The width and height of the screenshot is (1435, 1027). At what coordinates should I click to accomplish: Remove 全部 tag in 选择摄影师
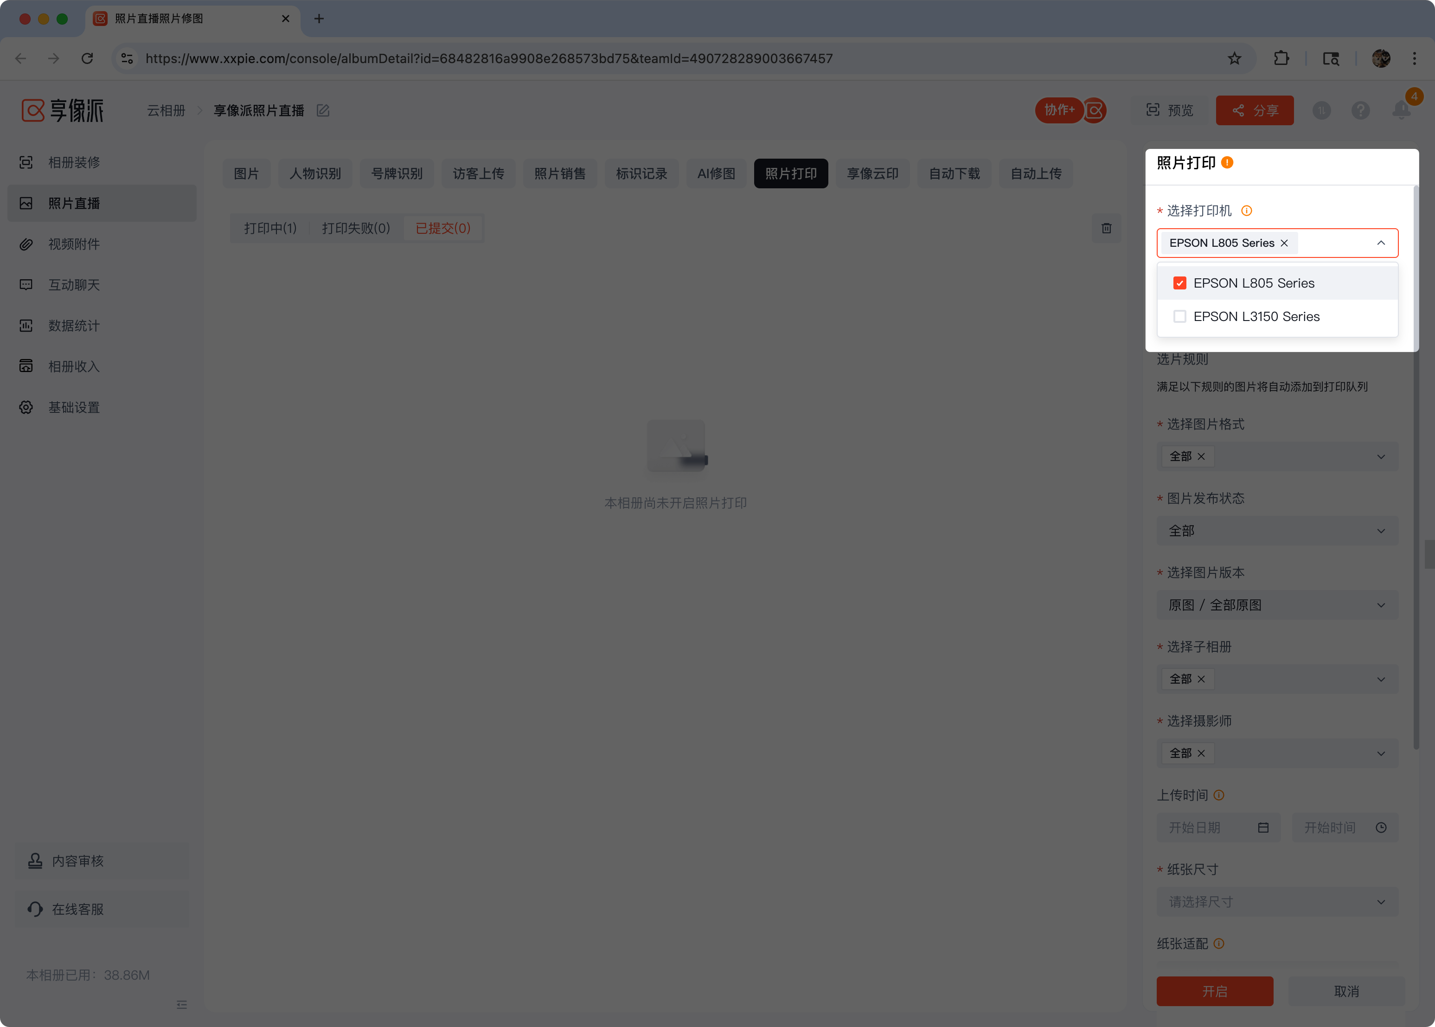pyautogui.click(x=1201, y=753)
